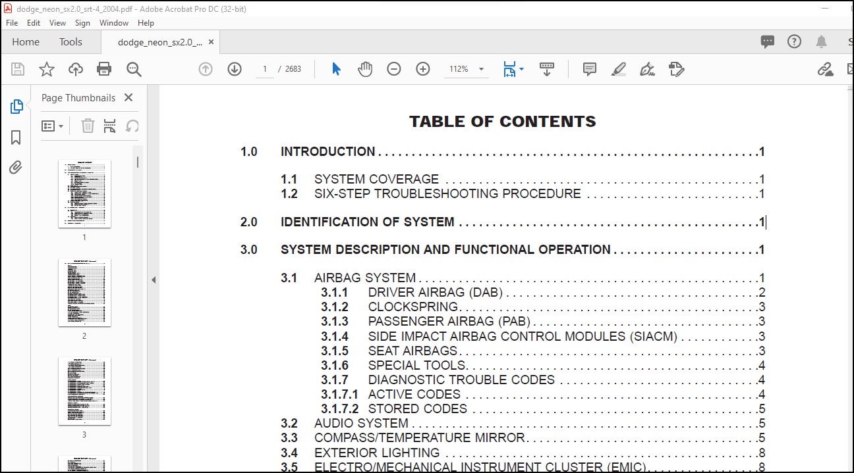The image size is (854, 473).
Task: Open the Edit menu
Action: click(x=34, y=22)
